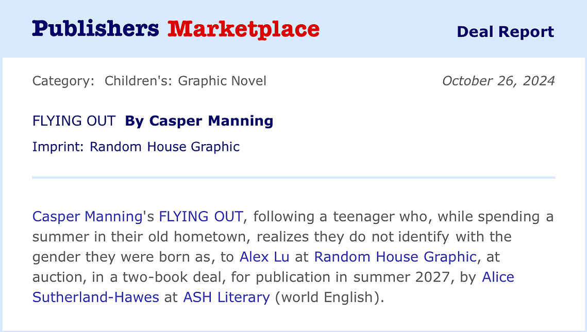Click the October 26, 2024 date
Viewport: 587px width, 332px height.
click(498, 81)
